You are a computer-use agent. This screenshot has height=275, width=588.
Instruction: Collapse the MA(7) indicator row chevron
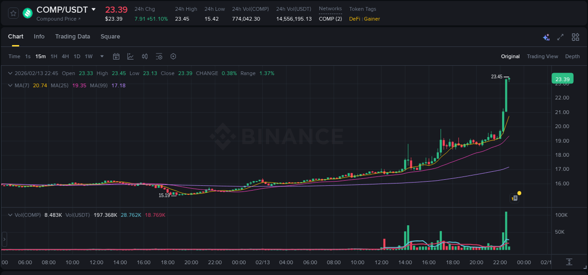(x=10, y=85)
